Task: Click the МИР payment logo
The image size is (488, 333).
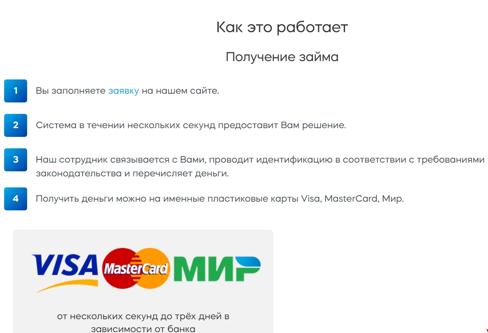Action: click(x=217, y=269)
